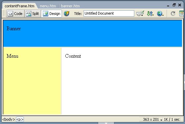Viewport: 185px width, 124px height.
Task: Click the Code view icon
Action: [10, 14]
